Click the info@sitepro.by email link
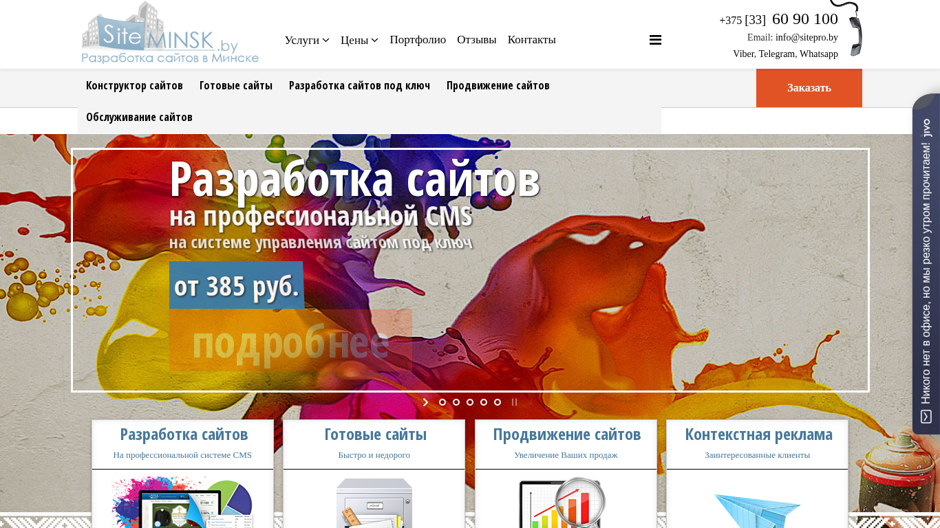 point(807,37)
